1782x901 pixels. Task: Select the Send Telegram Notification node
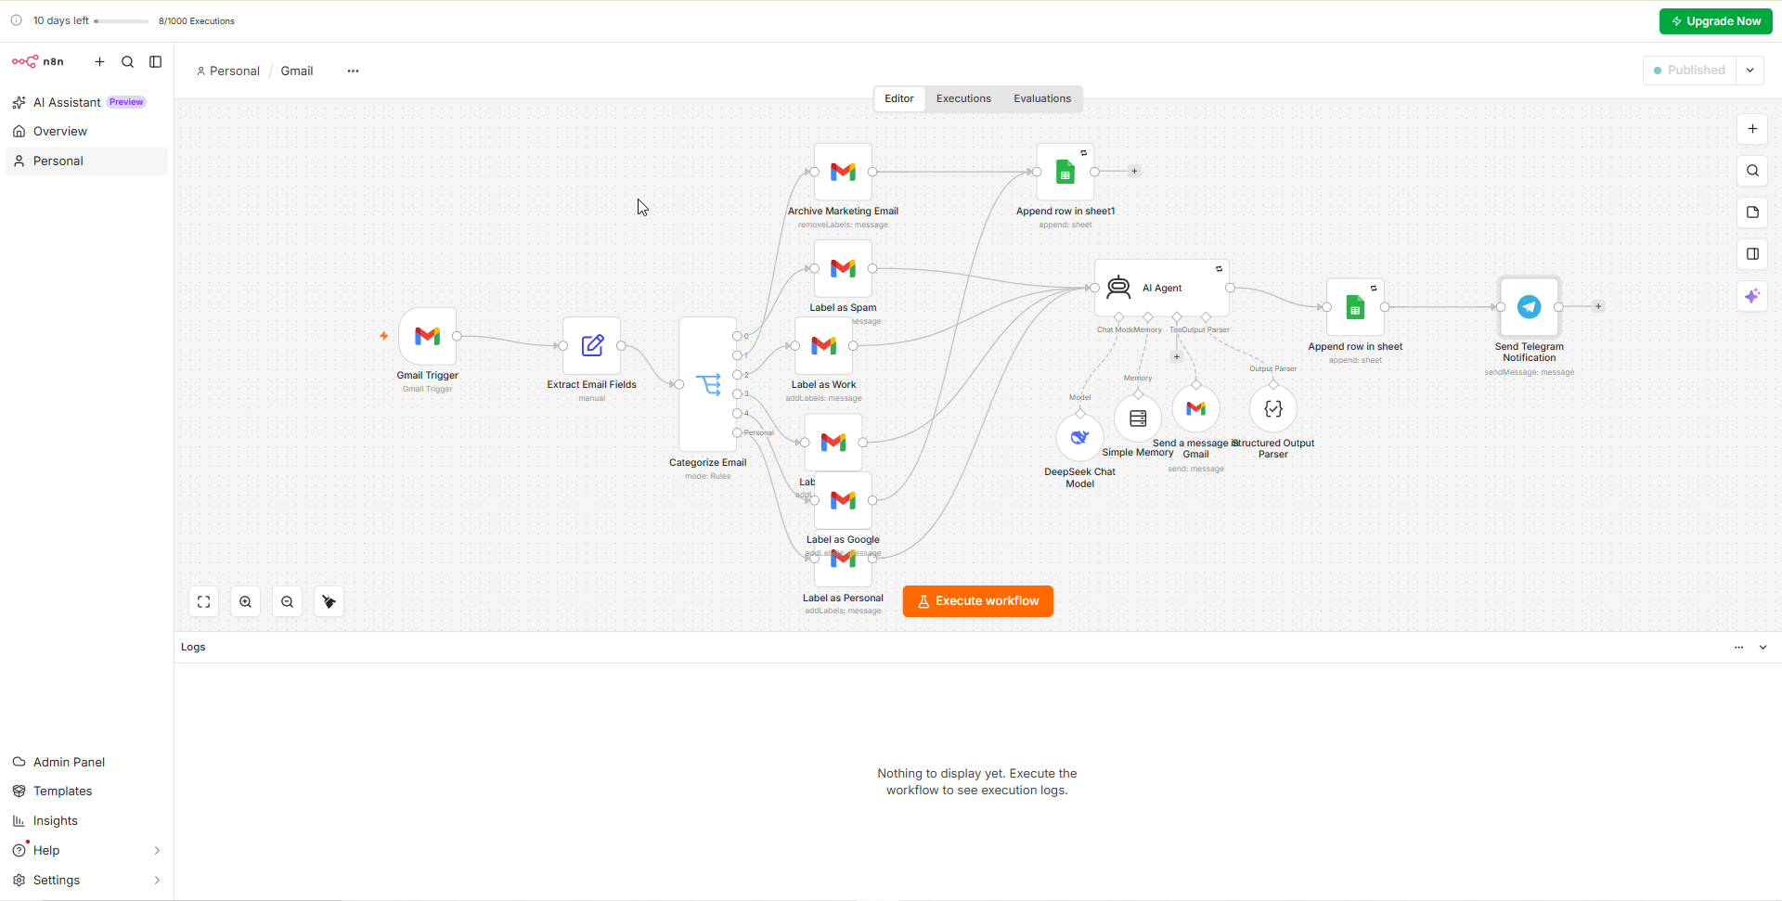(1530, 307)
